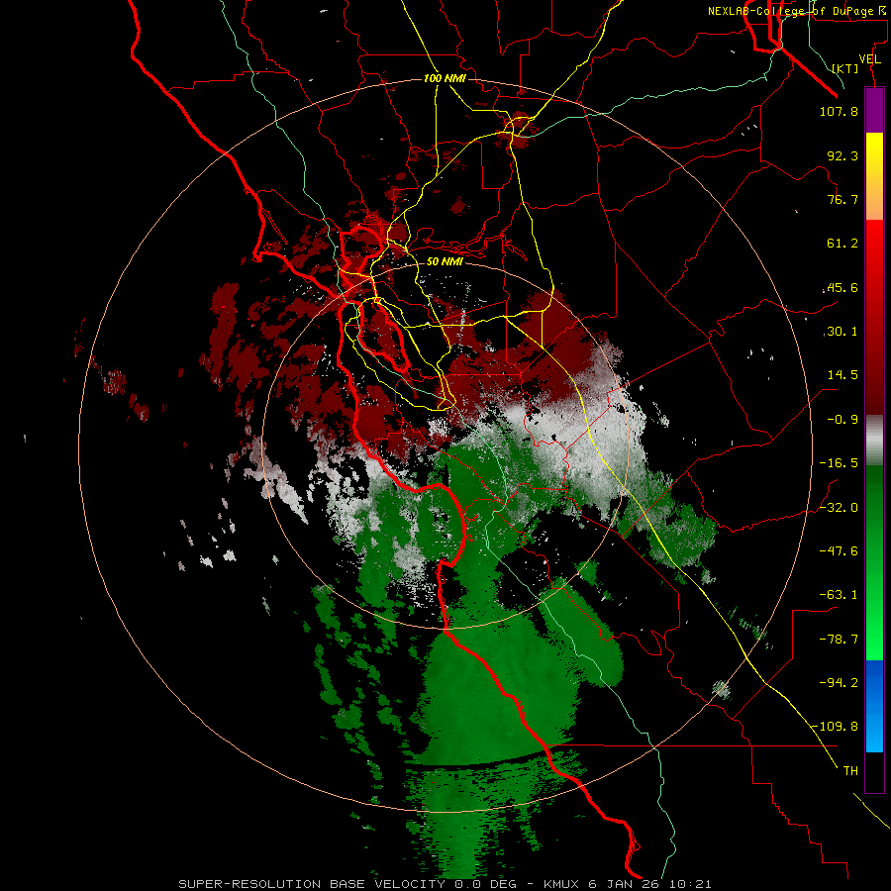This screenshot has height=891, width=891.
Task: Select the -32.0 velocity scale value
Action: click(839, 508)
